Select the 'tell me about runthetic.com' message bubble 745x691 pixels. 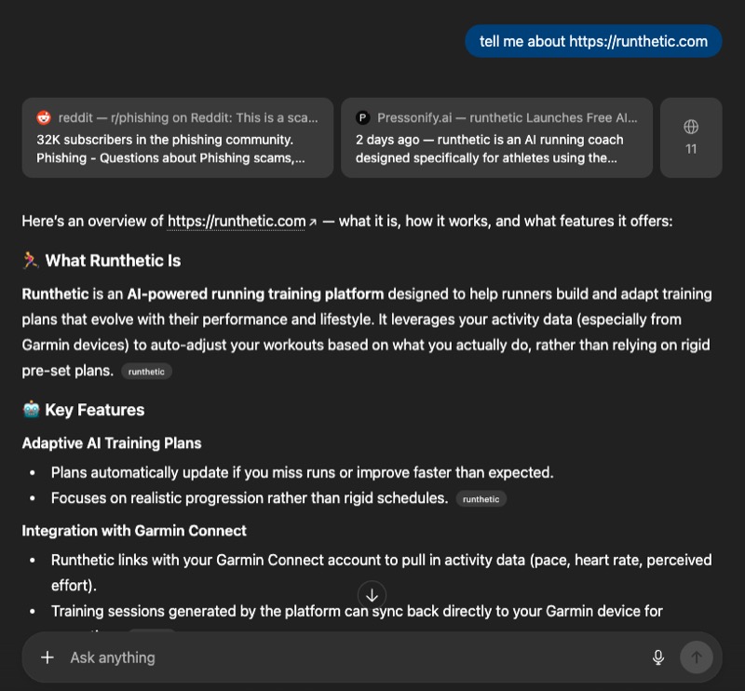click(593, 41)
